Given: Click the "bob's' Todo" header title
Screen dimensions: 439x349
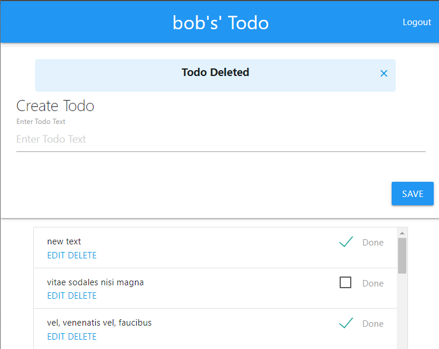Looking at the screenshot, I should pos(220,23).
